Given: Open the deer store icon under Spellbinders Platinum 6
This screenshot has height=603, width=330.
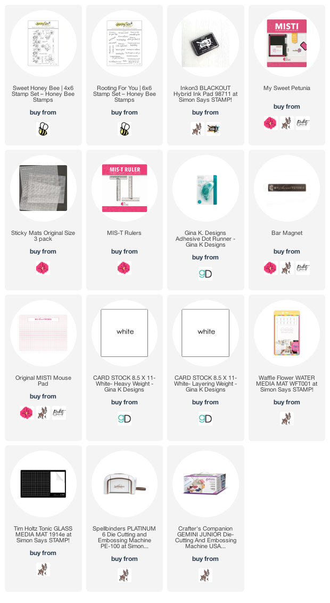Looking at the screenshot, I should tap(124, 575).
